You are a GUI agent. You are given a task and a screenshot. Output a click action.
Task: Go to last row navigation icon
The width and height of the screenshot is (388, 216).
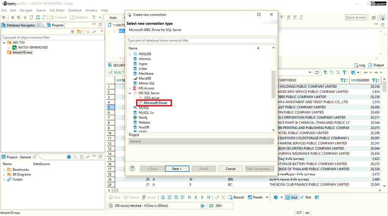(x=209, y=197)
